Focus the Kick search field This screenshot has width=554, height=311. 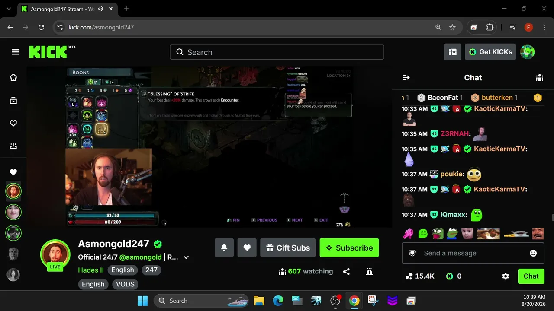coord(277,52)
